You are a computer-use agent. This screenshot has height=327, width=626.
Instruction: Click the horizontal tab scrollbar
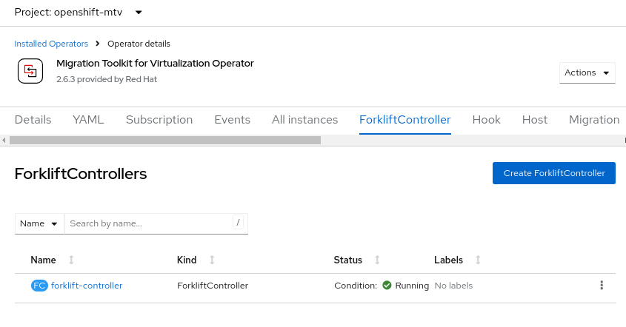164,140
